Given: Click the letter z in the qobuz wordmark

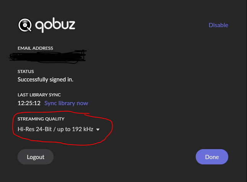Looking at the screenshot, I should (72, 25).
